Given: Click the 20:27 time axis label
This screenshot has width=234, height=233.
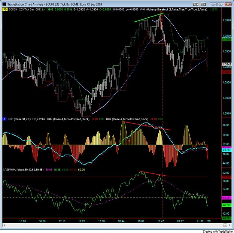Looking at the screenshot, I should pos(180,221).
